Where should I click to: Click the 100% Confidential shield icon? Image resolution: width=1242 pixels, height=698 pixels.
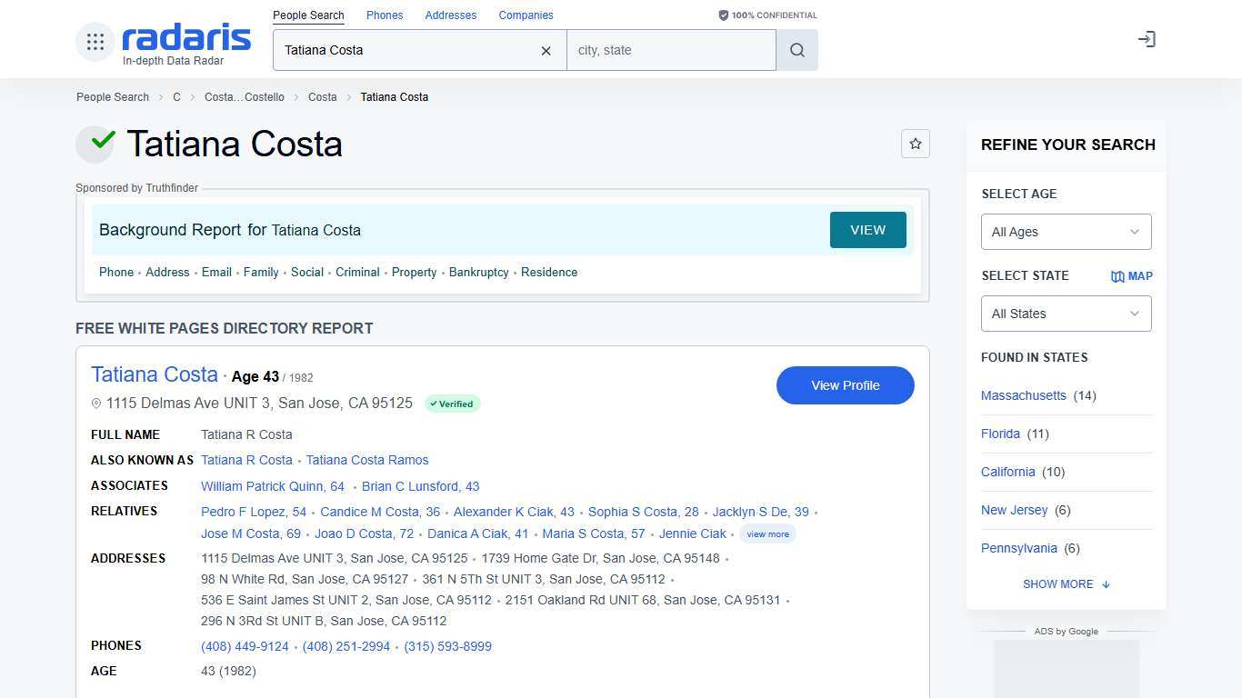[723, 15]
